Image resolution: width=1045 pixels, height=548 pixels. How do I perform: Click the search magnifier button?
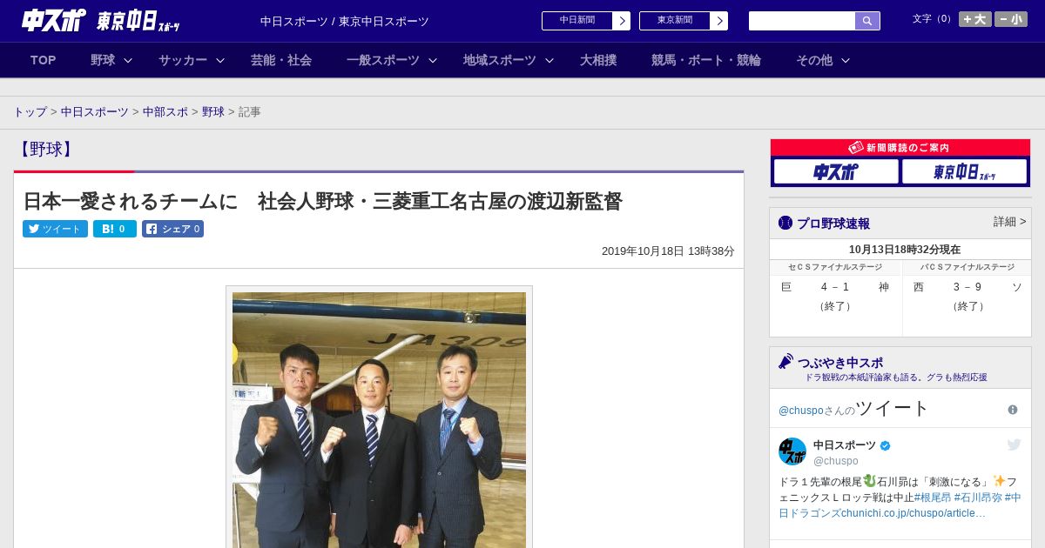coord(867,21)
